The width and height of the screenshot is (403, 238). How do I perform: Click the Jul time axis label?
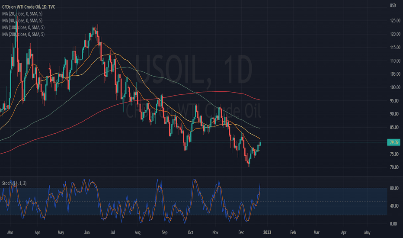point(112,232)
